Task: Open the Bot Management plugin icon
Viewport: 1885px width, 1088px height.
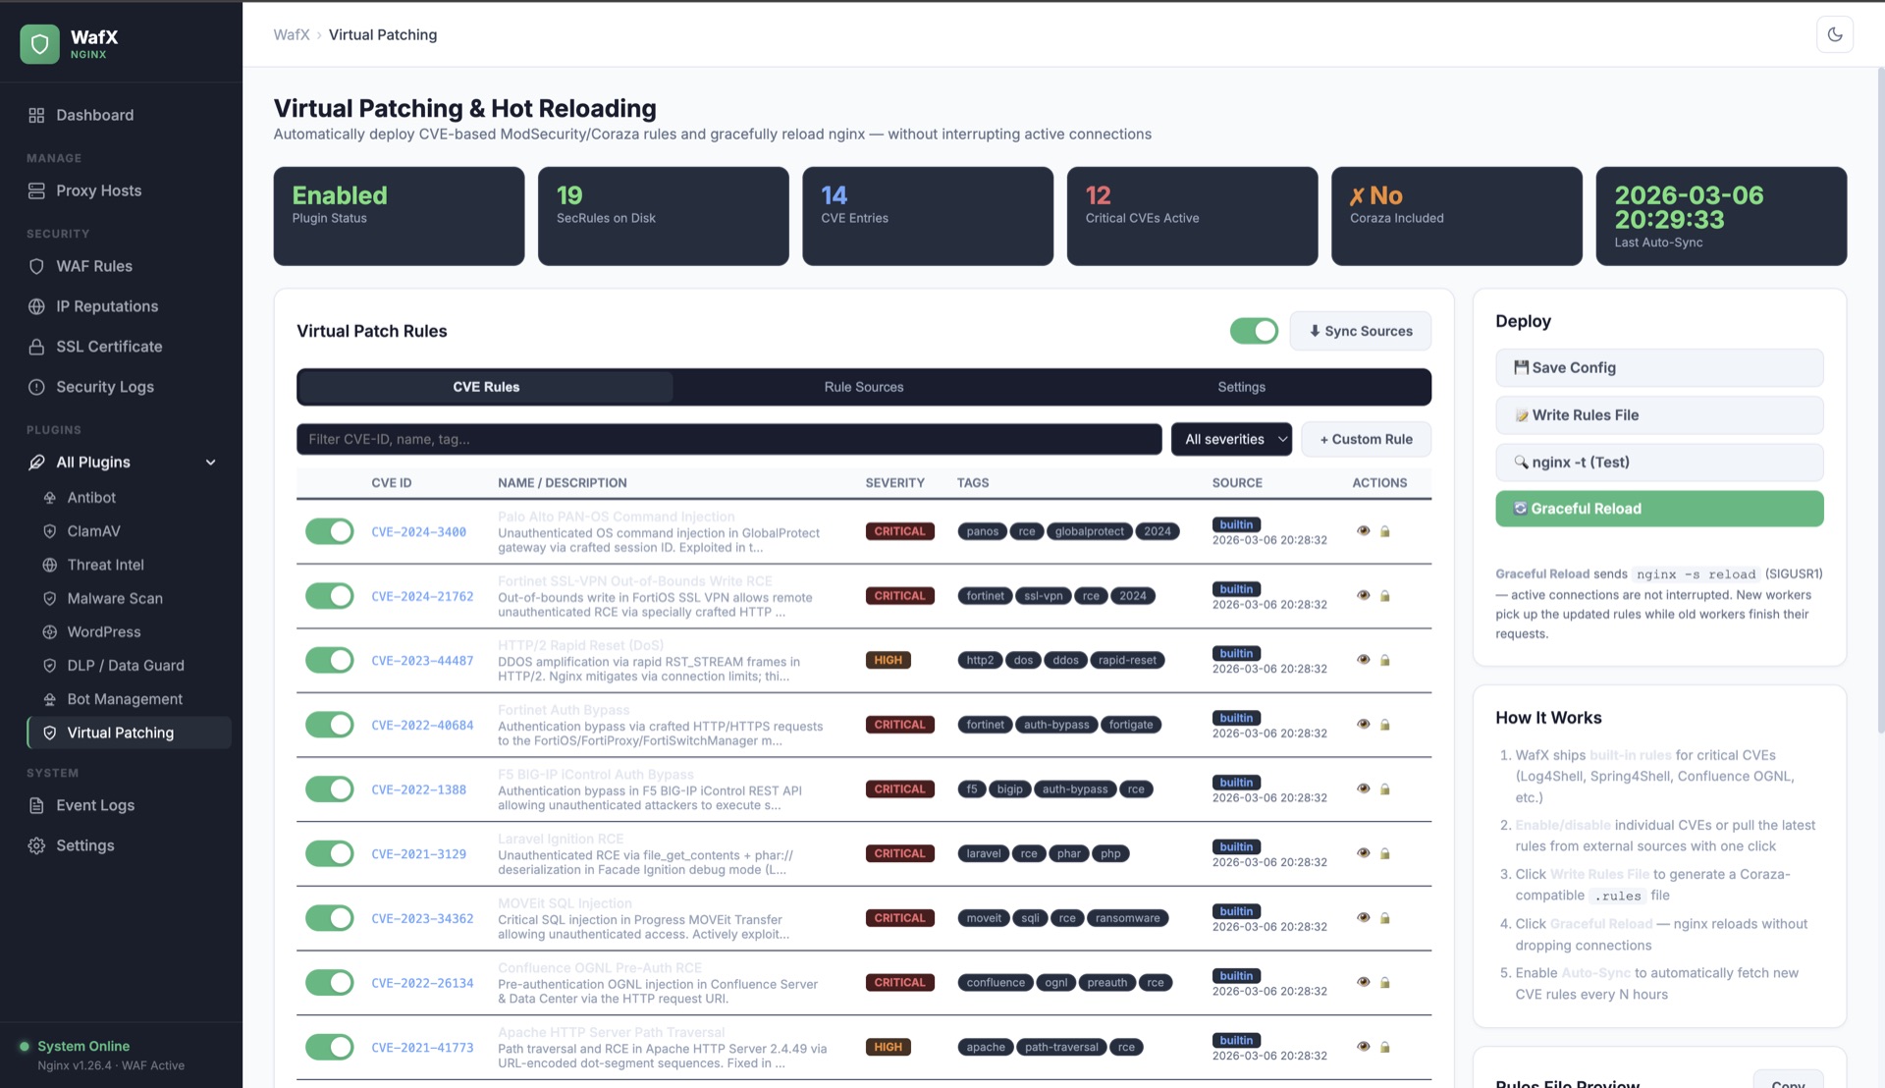Action: [x=49, y=699]
